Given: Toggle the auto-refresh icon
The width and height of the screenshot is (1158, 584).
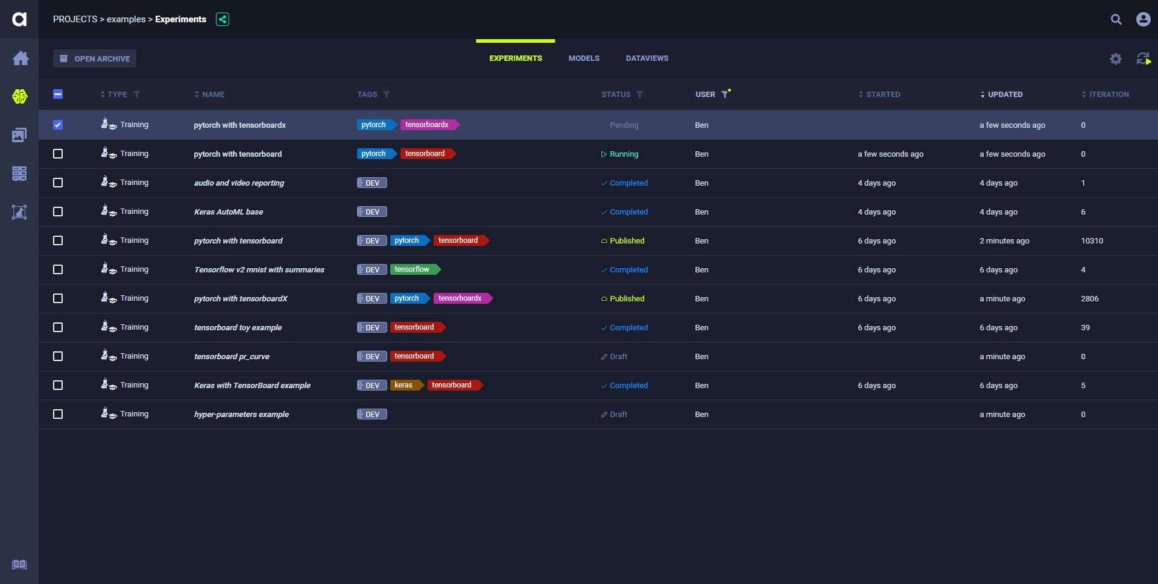Looking at the screenshot, I should point(1143,58).
